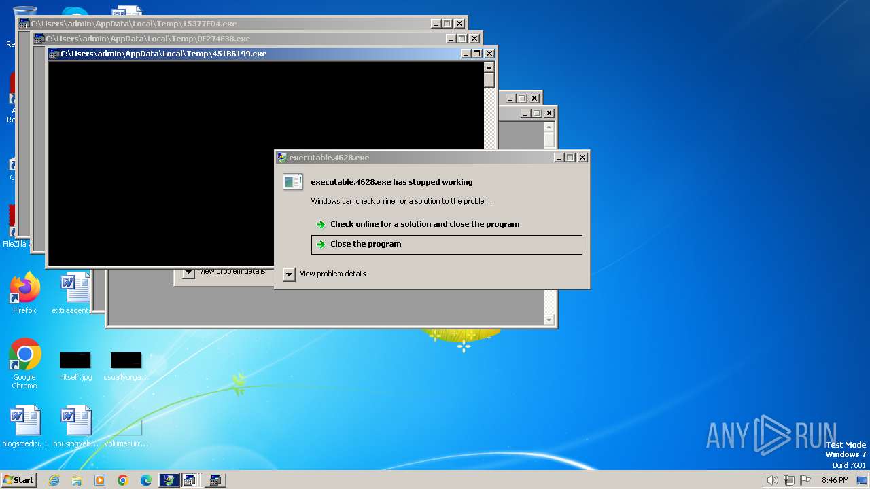The width and height of the screenshot is (870, 489).
Task: Open the 451B6199.exe console system menu icon
Action: pos(54,54)
